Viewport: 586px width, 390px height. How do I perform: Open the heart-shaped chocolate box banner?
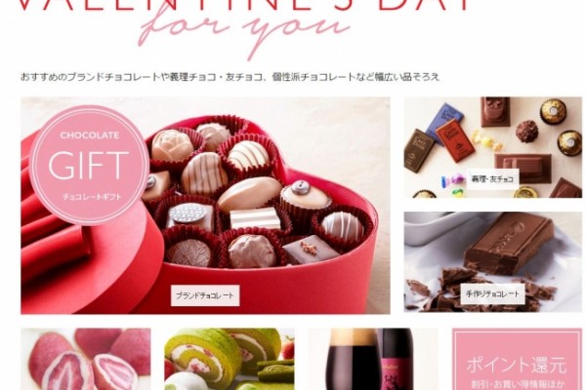click(205, 206)
